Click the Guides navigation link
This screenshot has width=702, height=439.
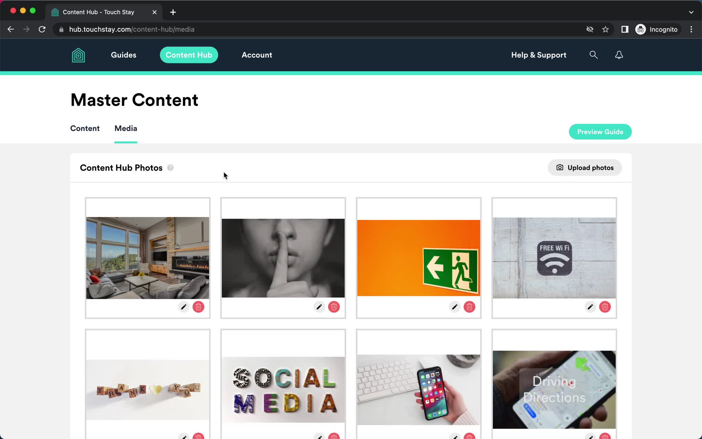[x=124, y=55]
